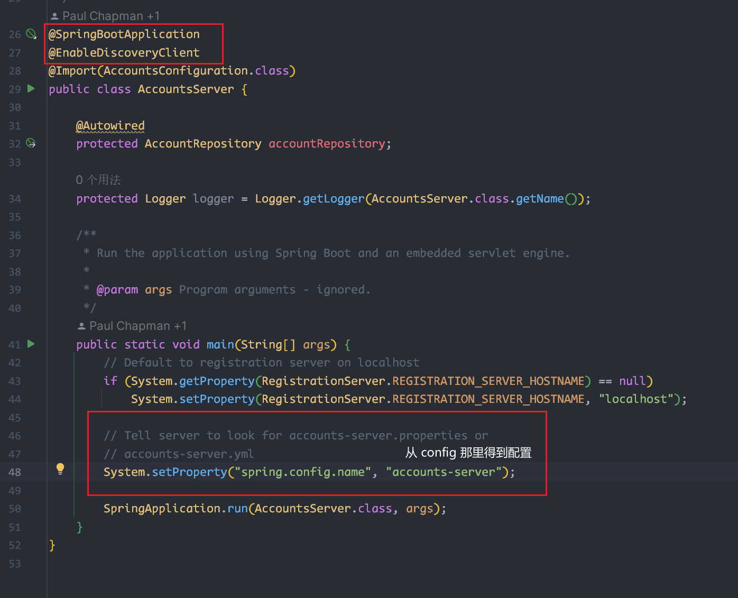Click the @Autowired annotation
This screenshot has height=598, width=738.
(110, 125)
